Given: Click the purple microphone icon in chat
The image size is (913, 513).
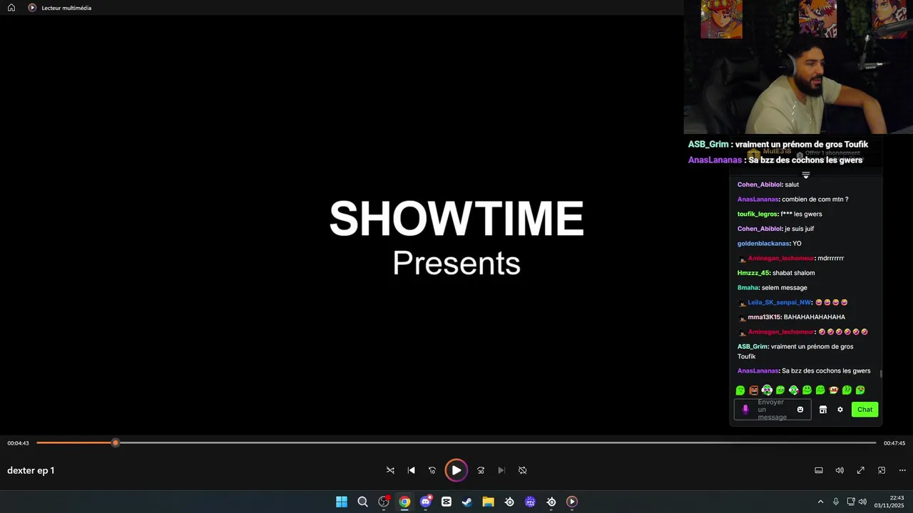Looking at the screenshot, I should point(745,410).
